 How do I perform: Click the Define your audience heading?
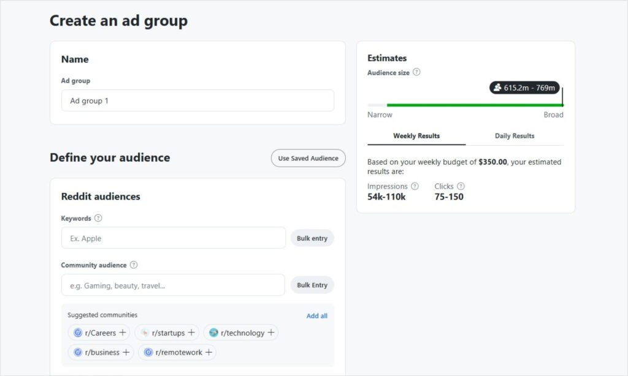pyautogui.click(x=110, y=158)
